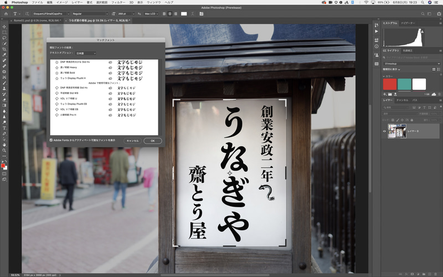Screen dimensions: 443x277
Task: Switch to 色調補正 tab
Action: pyautogui.click(x=408, y=50)
